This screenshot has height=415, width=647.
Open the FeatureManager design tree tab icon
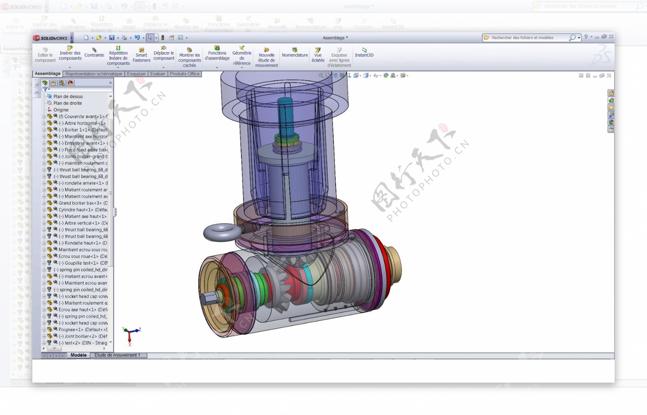pos(45,83)
